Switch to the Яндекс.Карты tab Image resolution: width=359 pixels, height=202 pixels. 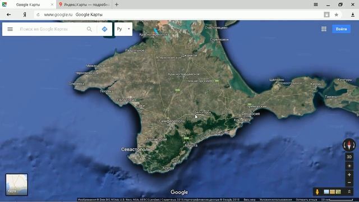tap(84, 4)
